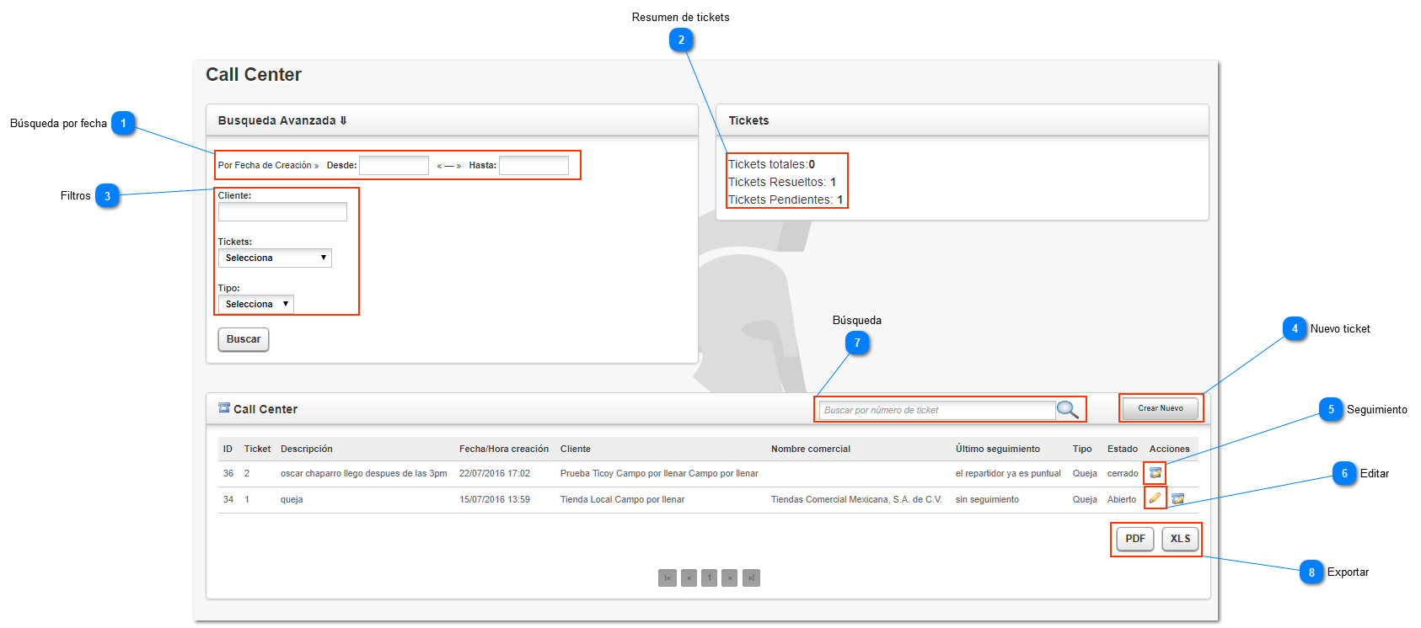Click the Tickets panel header

pyautogui.click(x=962, y=120)
